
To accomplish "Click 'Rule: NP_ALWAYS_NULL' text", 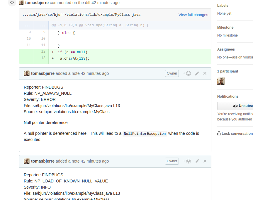I will (x=47, y=93).
